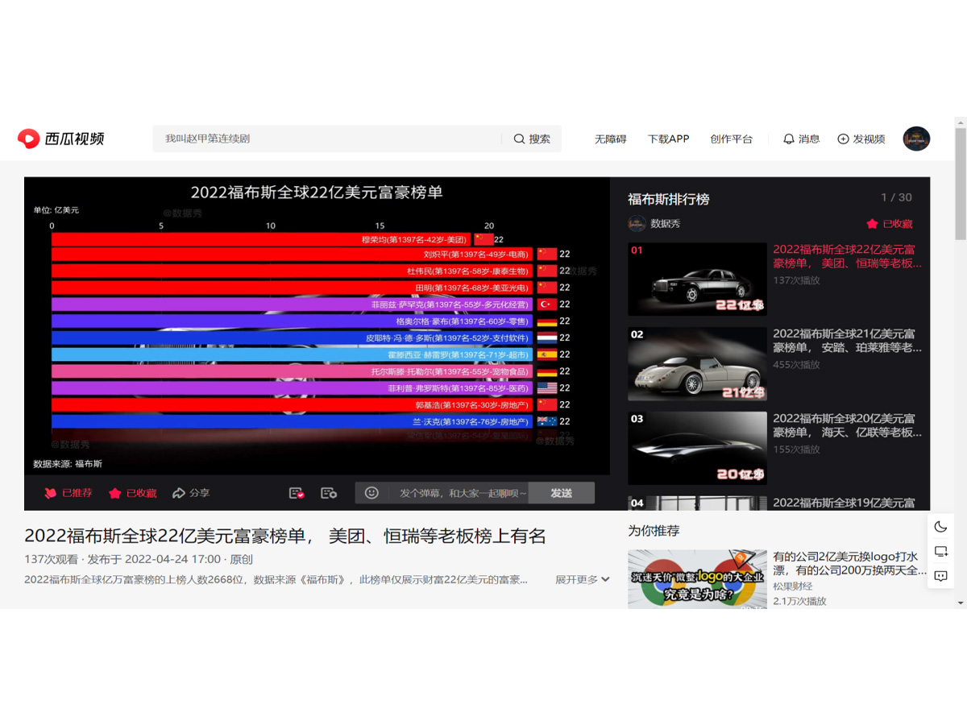The height and width of the screenshot is (725, 967).
Task: Switch to dark mode moon icon
Action: (940, 527)
